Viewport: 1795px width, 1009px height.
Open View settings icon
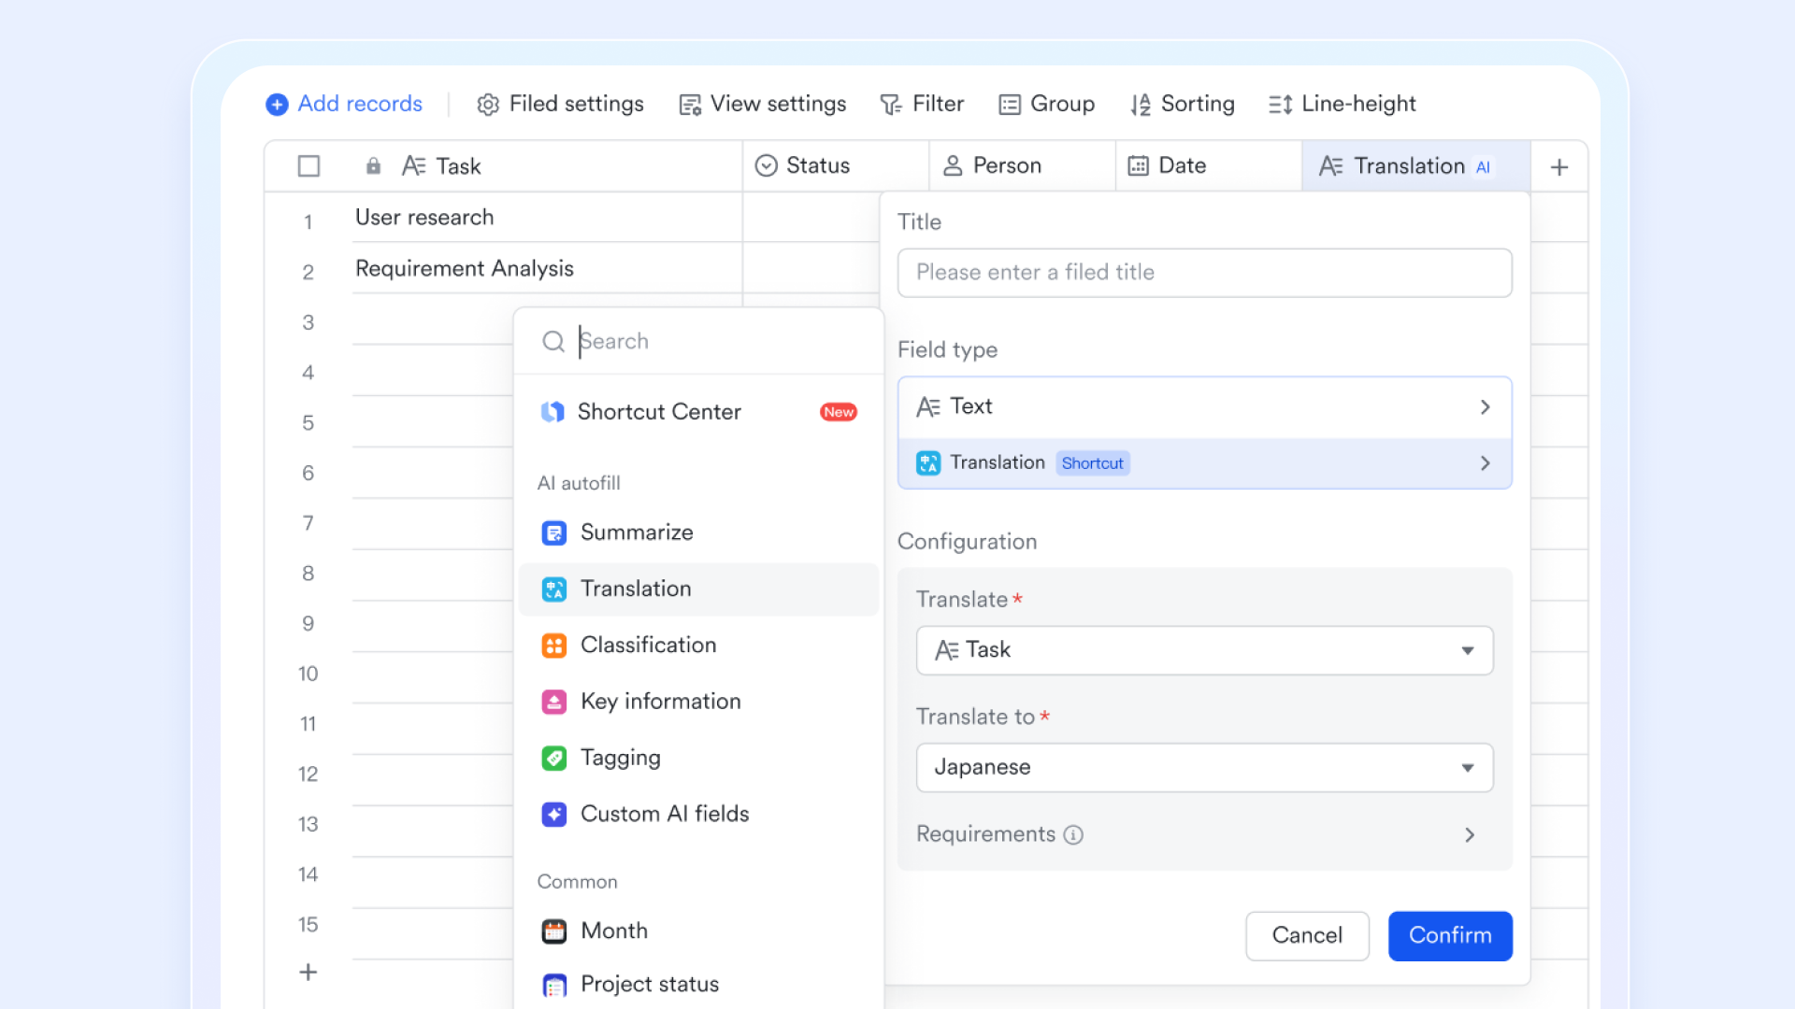690,105
